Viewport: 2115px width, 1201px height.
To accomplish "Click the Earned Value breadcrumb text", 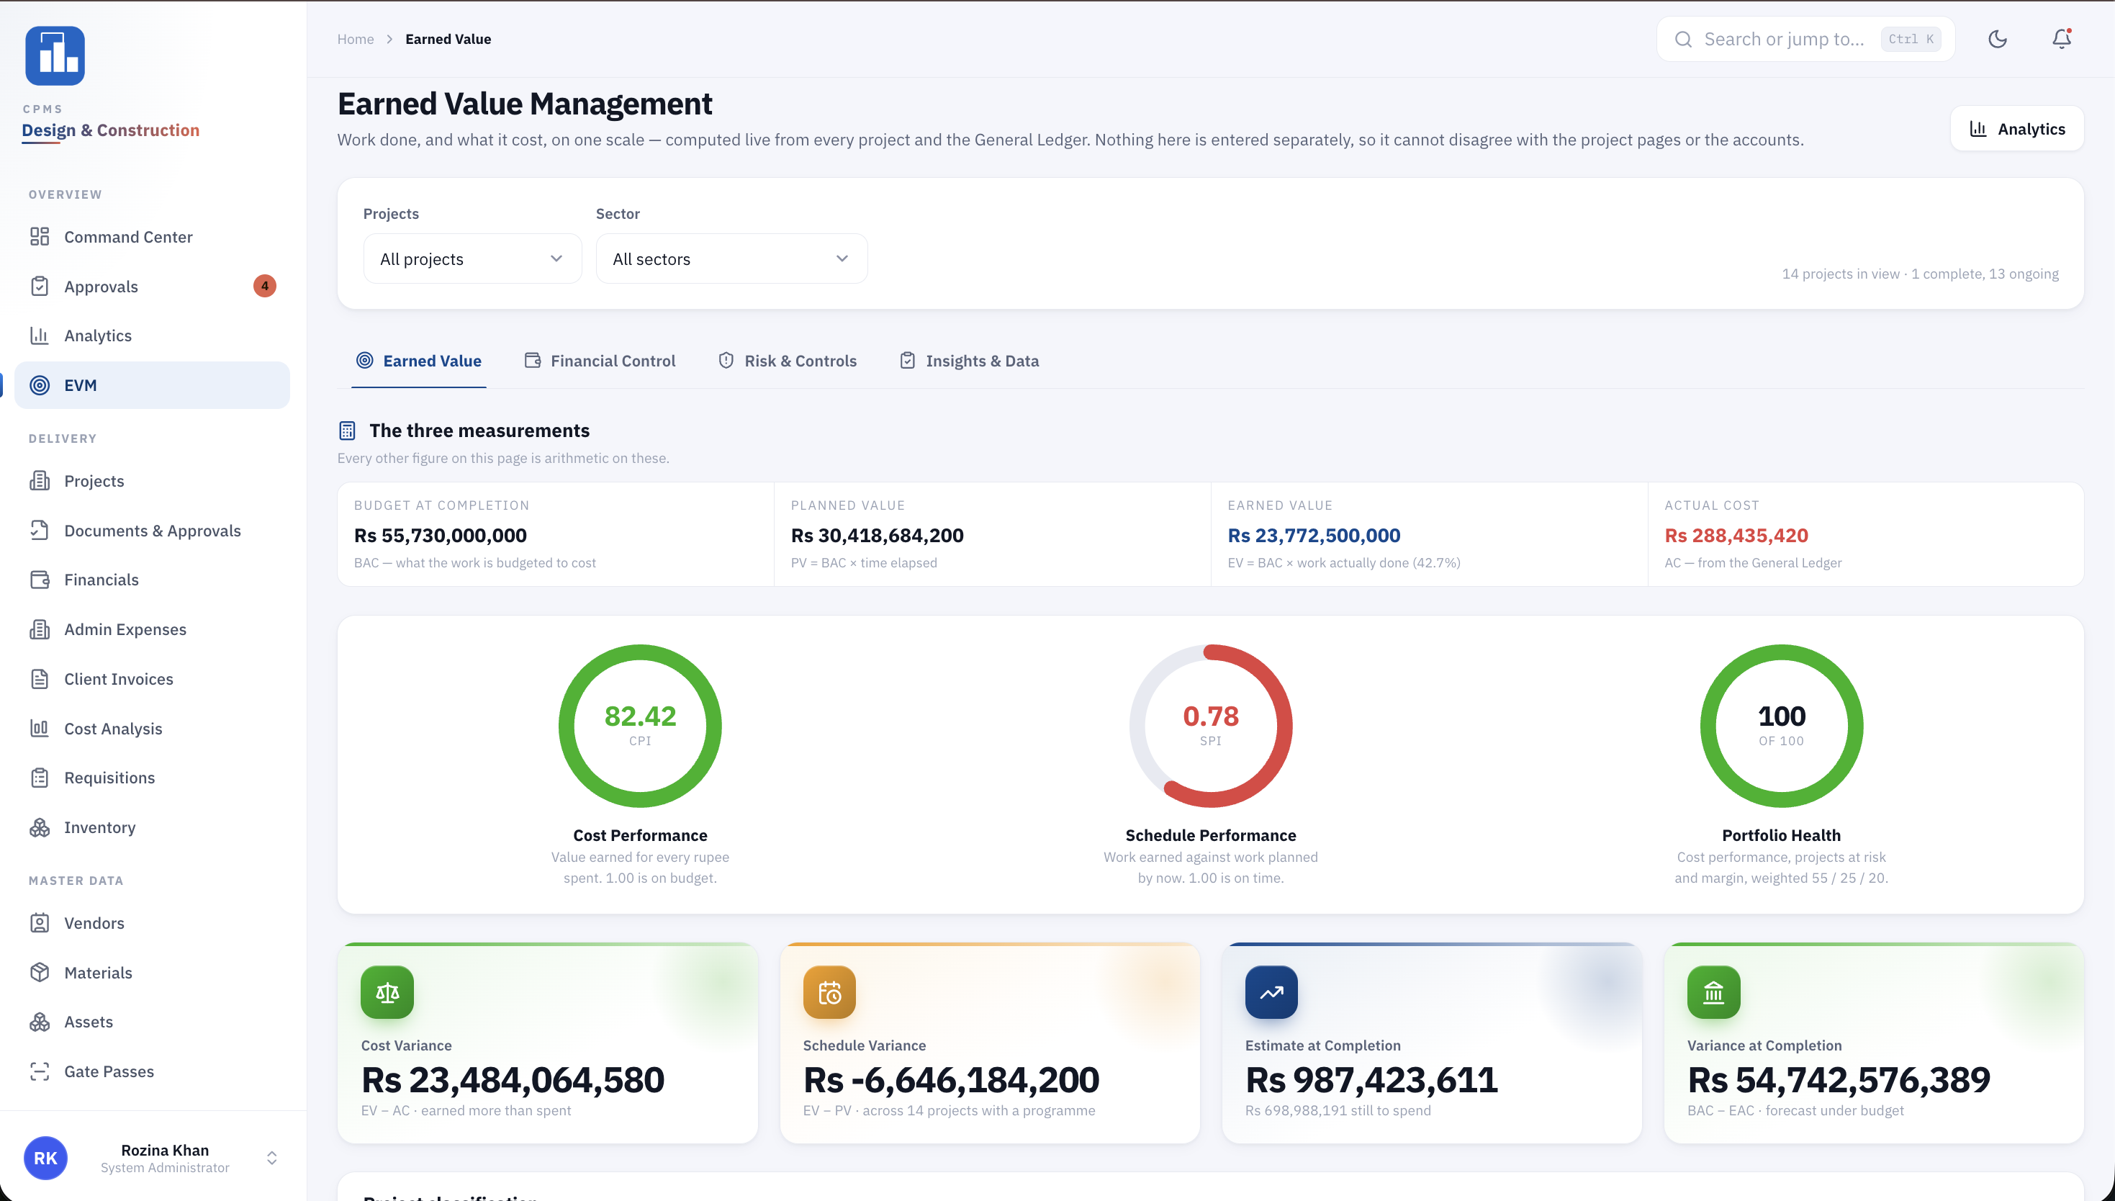I will click(x=448, y=39).
